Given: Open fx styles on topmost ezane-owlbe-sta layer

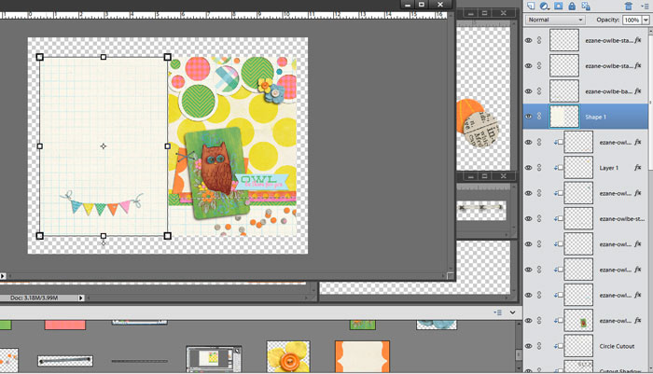Looking at the screenshot, I should pyautogui.click(x=638, y=40).
